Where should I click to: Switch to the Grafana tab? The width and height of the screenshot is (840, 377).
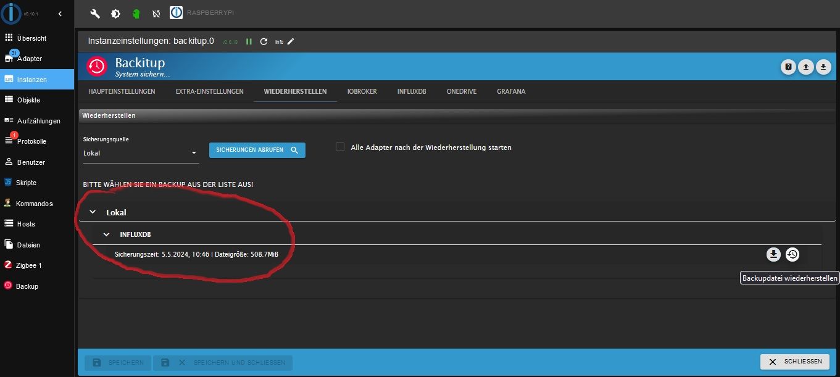click(x=511, y=91)
